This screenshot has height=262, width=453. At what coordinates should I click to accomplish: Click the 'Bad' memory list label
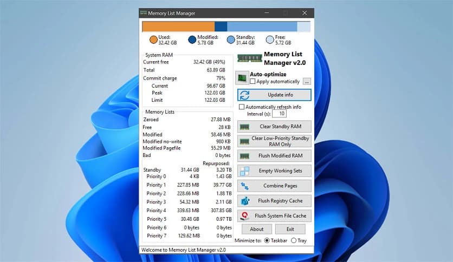point(147,155)
